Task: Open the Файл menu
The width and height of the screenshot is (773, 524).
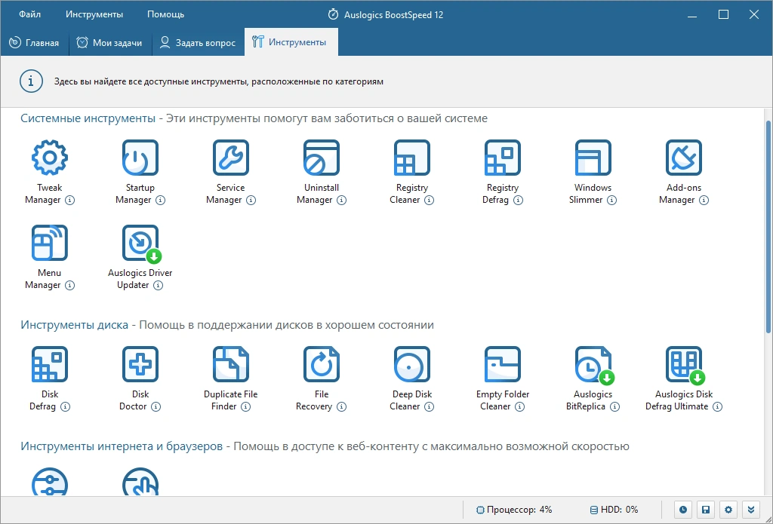Action: (x=30, y=14)
